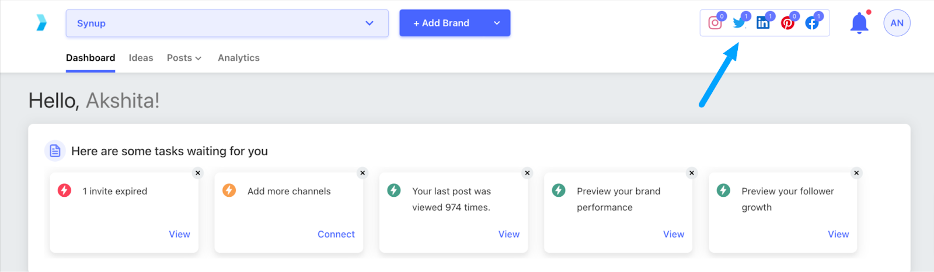Select the Dashboard tab
This screenshot has width=934, height=272.
pyautogui.click(x=90, y=58)
